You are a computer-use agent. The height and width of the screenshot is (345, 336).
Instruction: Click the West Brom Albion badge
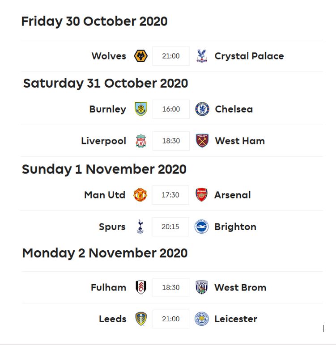point(201,287)
